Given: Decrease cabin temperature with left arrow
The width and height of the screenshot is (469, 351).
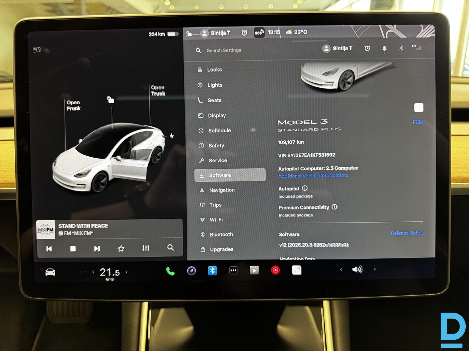Looking at the screenshot, I should click(x=93, y=272).
